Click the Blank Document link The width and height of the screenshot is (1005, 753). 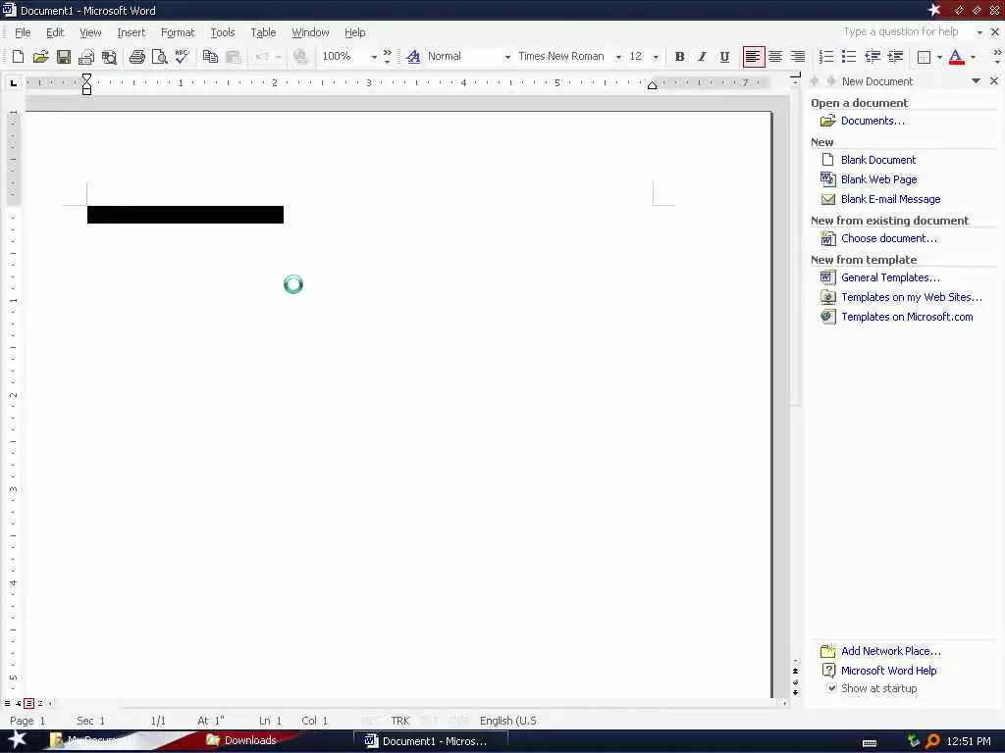878,160
